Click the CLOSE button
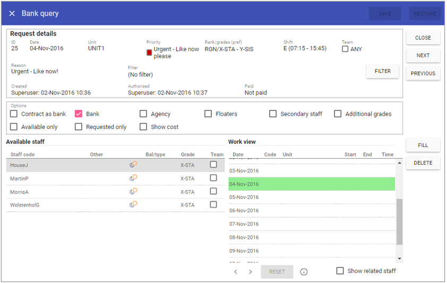 (423, 38)
